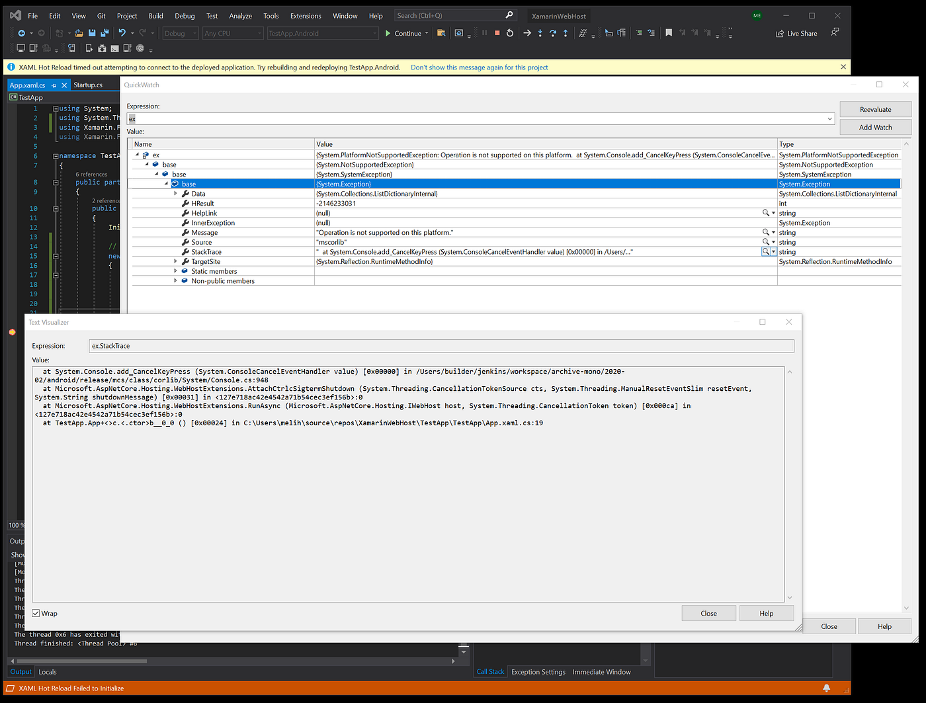Toggle the Wrap checkbox in Text Visualizer

pos(36,614)
